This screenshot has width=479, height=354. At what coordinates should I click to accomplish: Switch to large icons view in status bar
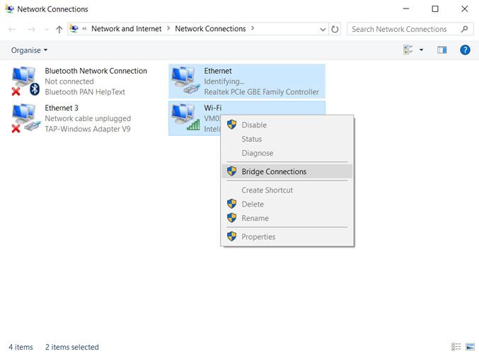(470, 347)
